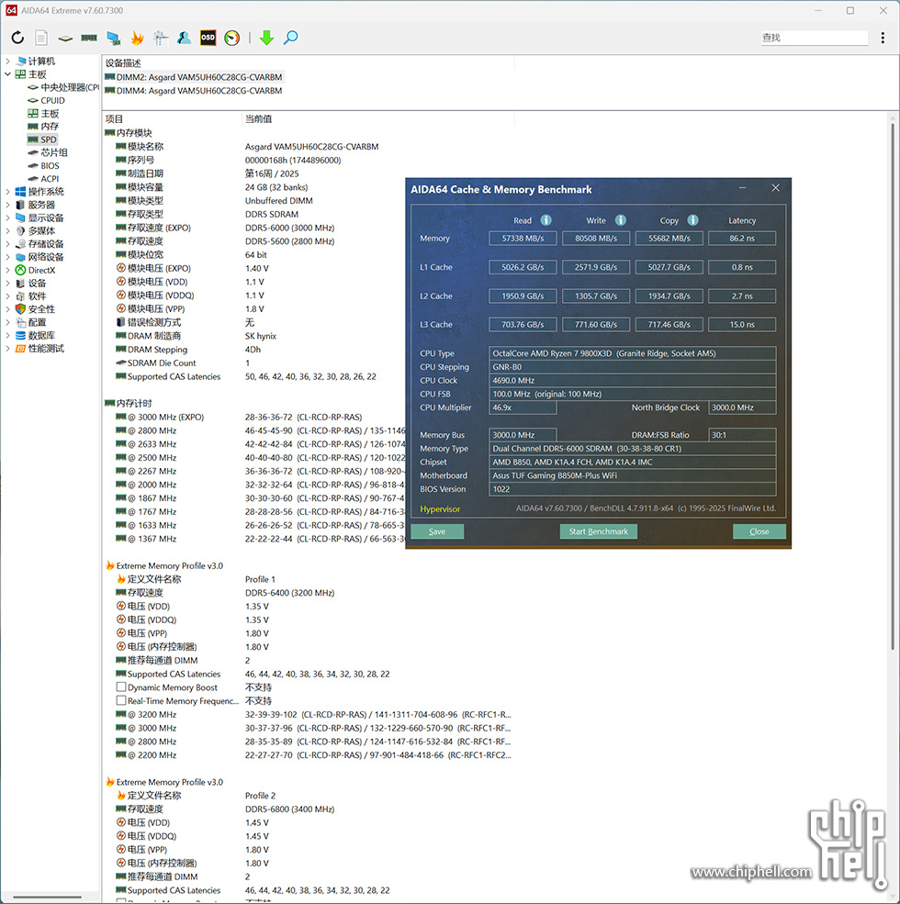Click the Refresh arrow toolbar icon
Screen dimensions: 900x904
click(x=17, y=38)
